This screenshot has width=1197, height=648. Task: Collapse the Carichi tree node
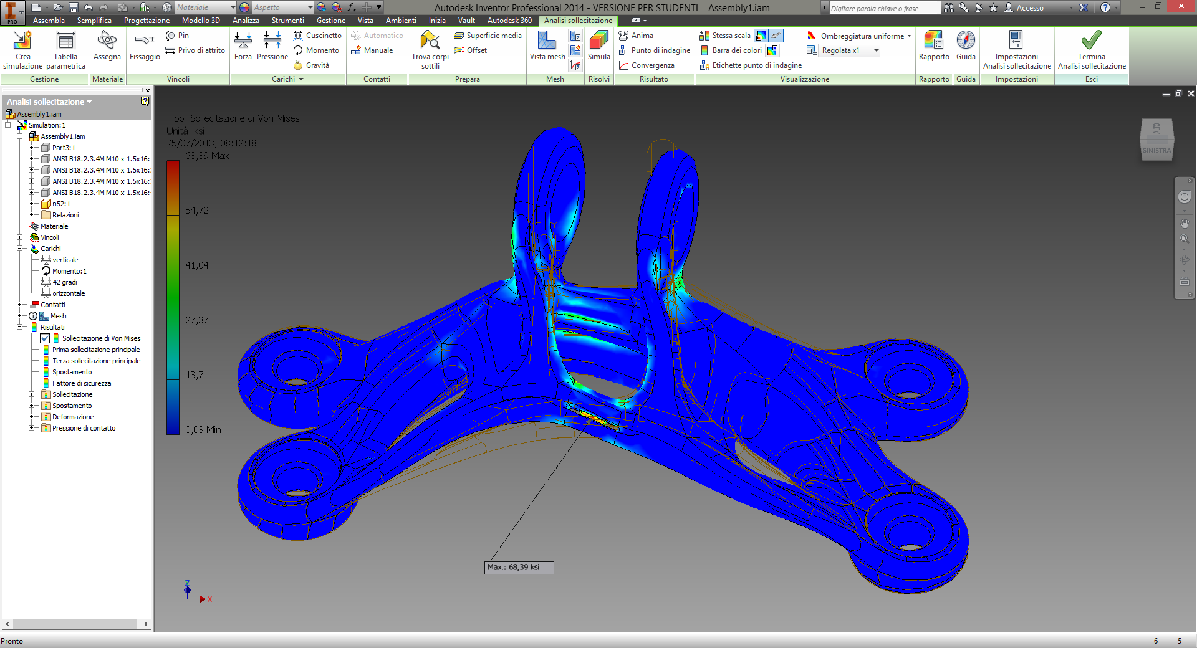click(x=20, y=249)
